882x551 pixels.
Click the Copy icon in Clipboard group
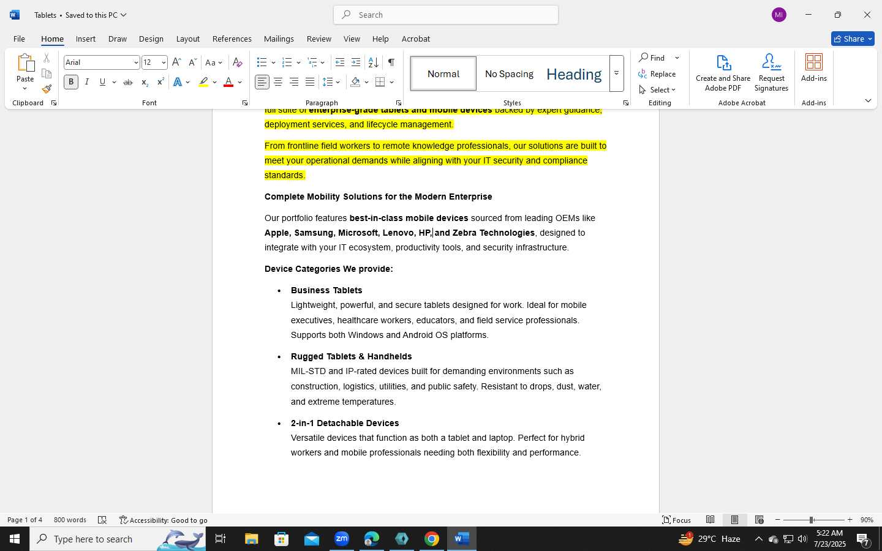(x=47, y=73)
